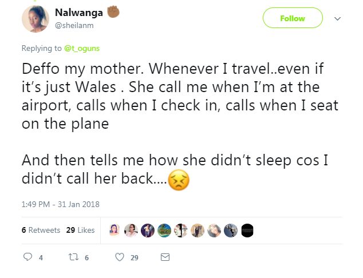Like the tweet with the heart icon

pos(120,257)
